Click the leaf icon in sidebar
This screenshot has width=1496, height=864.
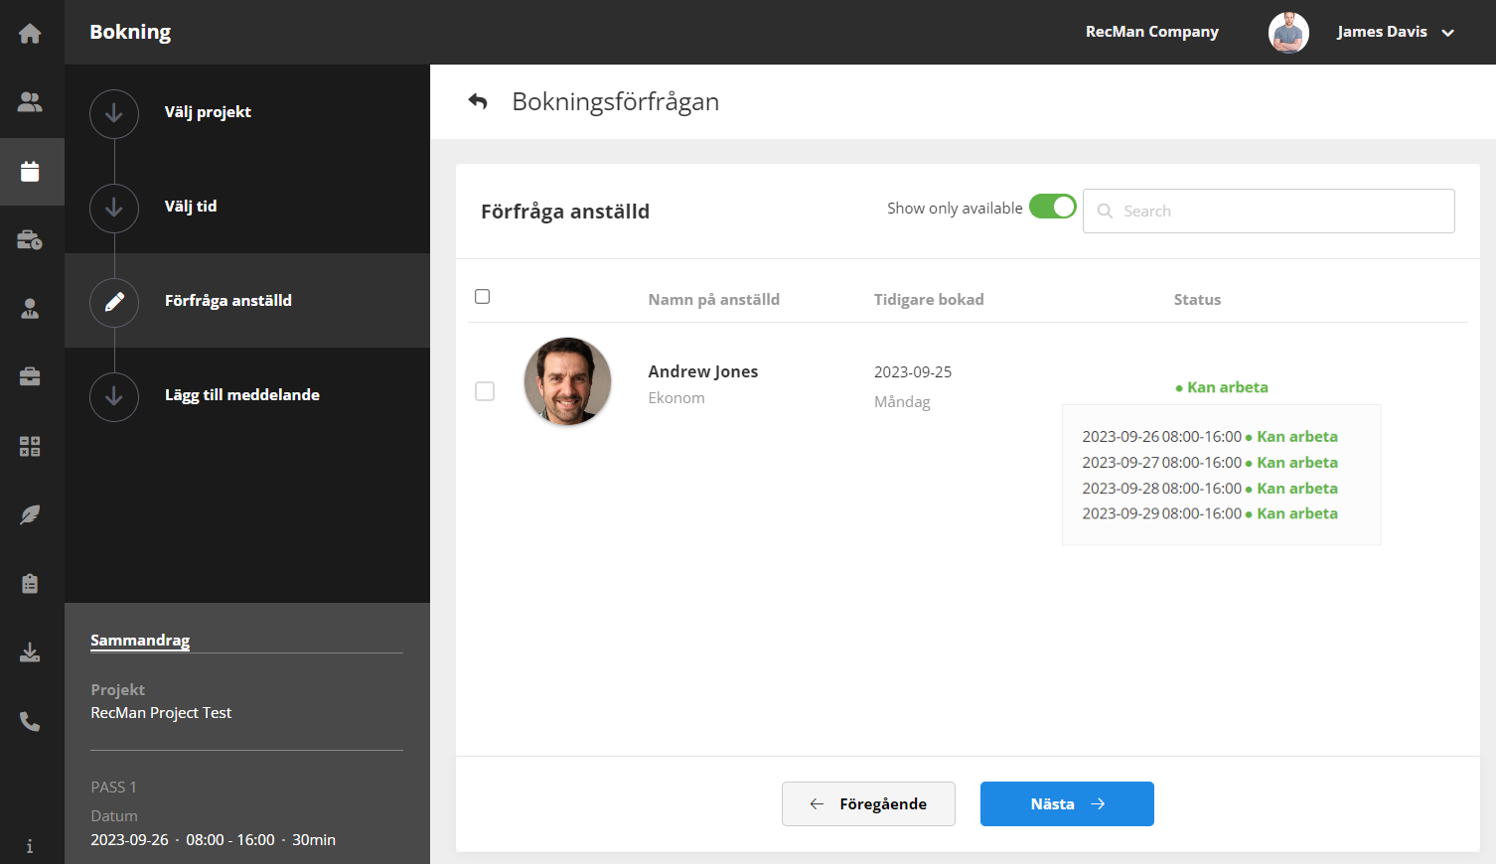pyautogui.click(x=30, y=514)
